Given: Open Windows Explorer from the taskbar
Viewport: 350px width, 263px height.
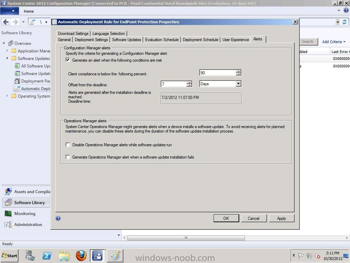Looking at the screenshot, I should tap(64, 255).
